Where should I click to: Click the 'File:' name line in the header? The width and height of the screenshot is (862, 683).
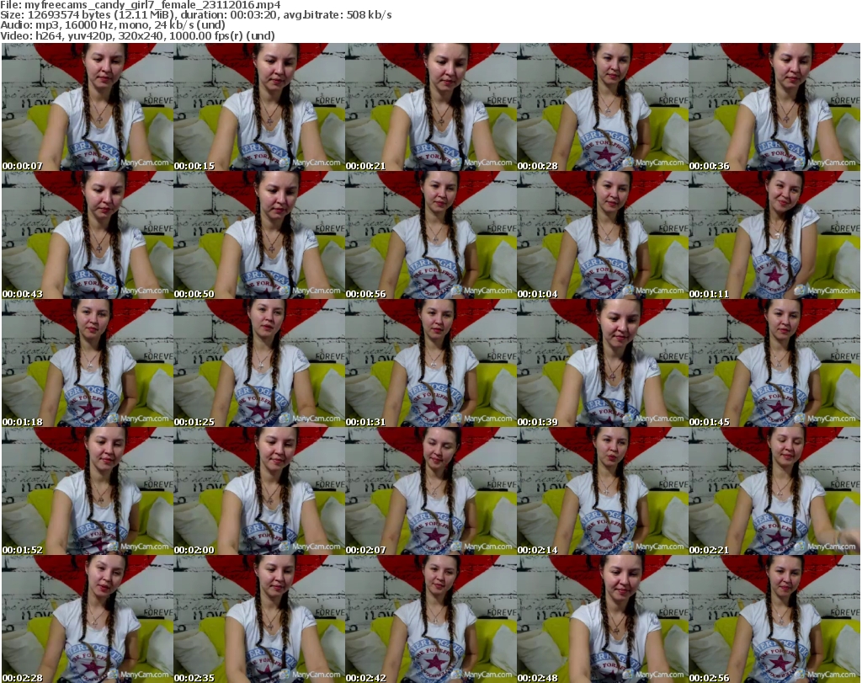[x=141, y=5]
